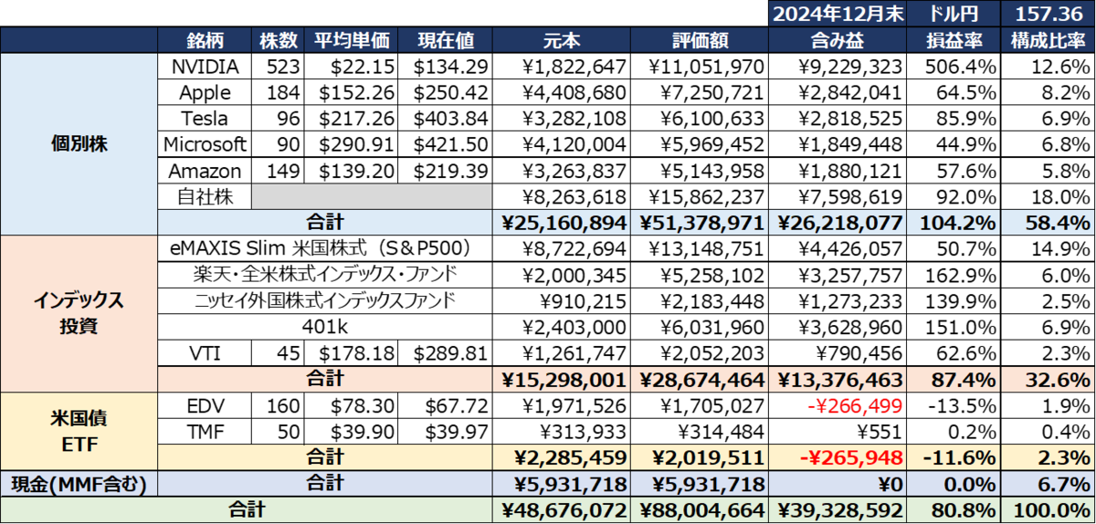Click the 401k row name
The height and width of the screenshot is (524, 1096).
[x=325, y=326]
